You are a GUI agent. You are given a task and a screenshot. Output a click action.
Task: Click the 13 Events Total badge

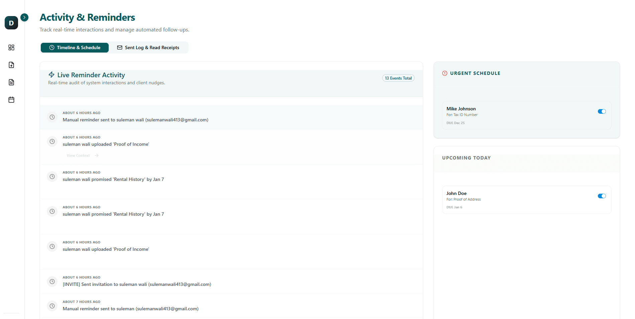pyautogui.click(x=398, y=78)
